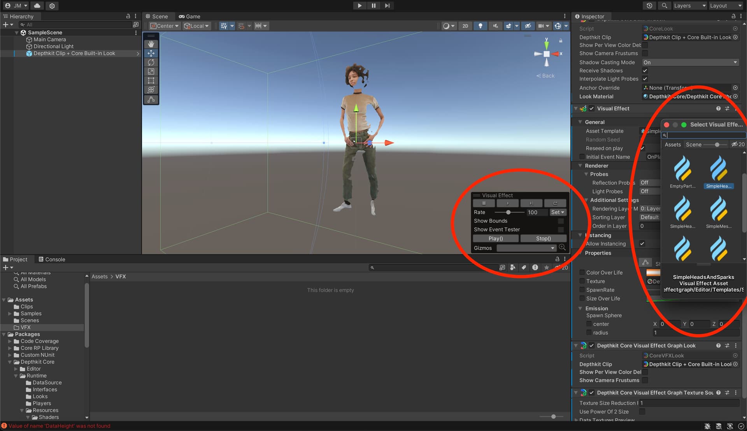The height and width of the screenshot is (431, 747).
Task: Open the global search magnifier icon
Action: (x=665, y=5)
